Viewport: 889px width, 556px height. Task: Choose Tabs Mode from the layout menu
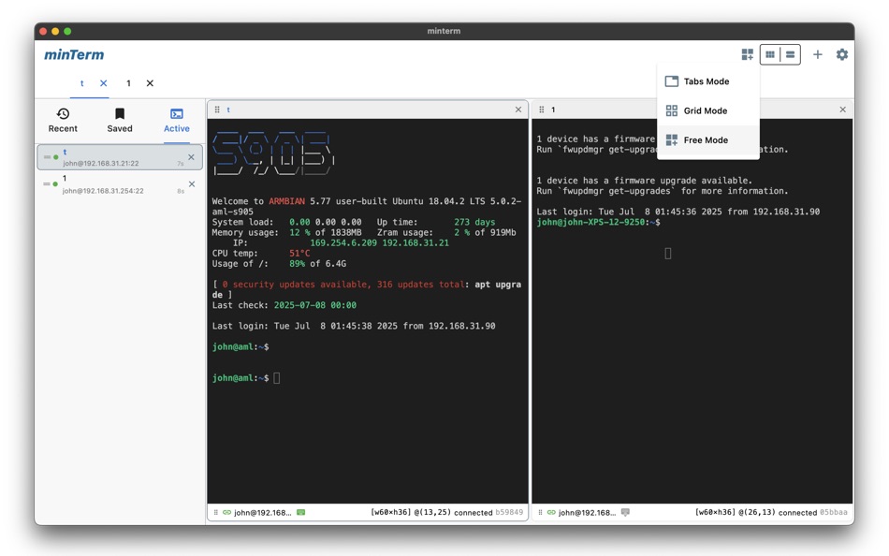pos(708,81)
